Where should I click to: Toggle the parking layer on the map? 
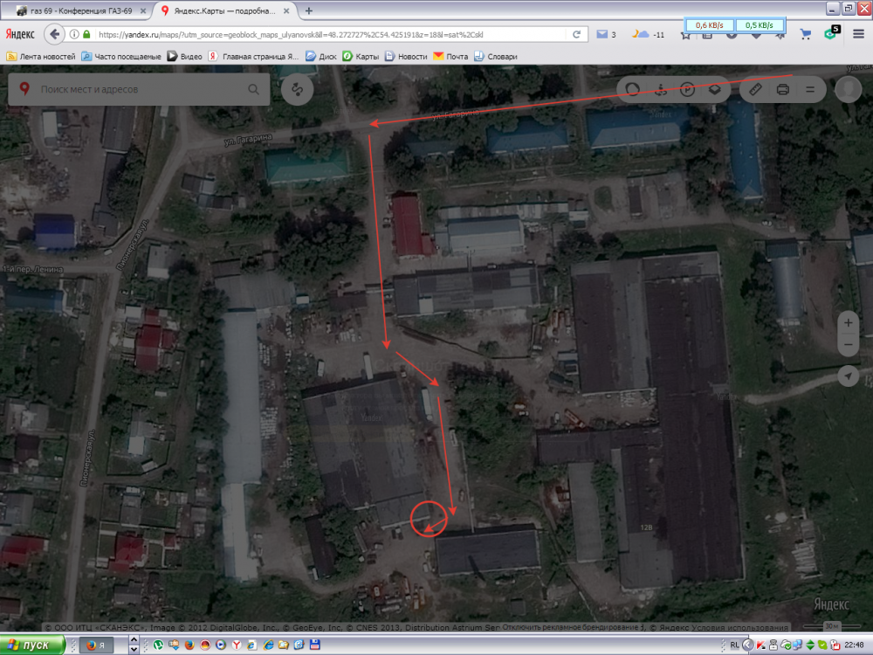(x=688, y=89)
